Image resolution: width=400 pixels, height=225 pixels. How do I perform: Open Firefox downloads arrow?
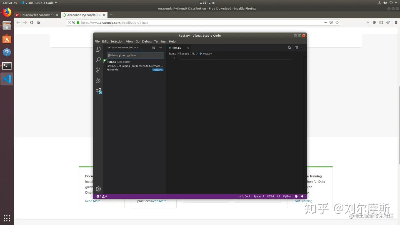[x=367, y=22]
